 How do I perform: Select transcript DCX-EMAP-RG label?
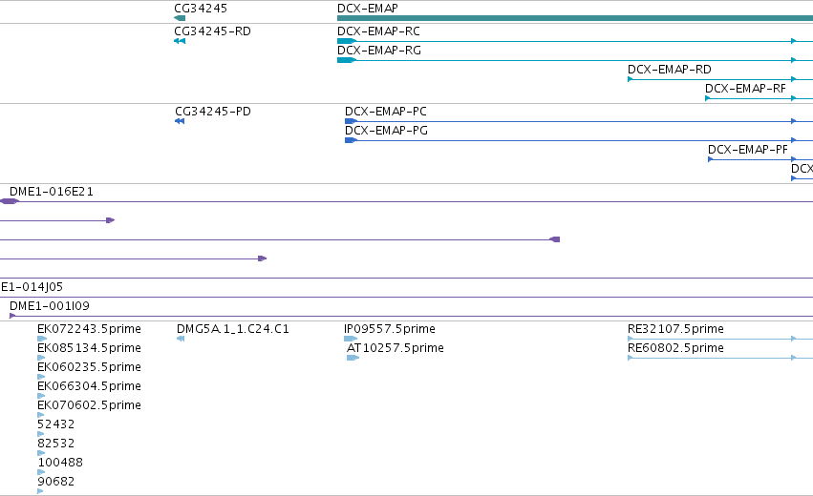pyautogui.click(x=379, y=51)
